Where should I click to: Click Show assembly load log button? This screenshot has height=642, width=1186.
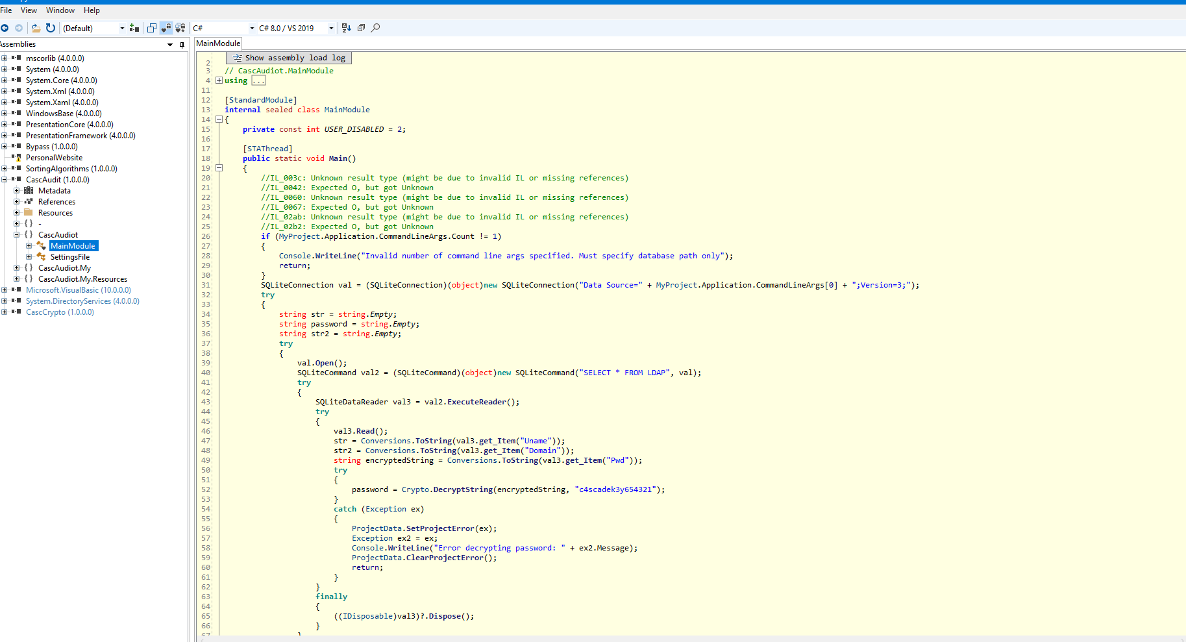(289, 58)
